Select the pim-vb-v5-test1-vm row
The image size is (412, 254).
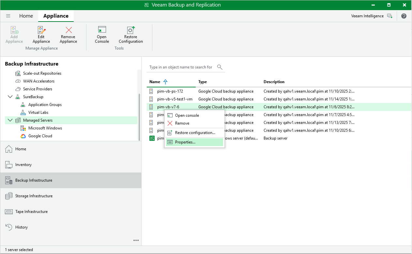(x=279, y=99)
